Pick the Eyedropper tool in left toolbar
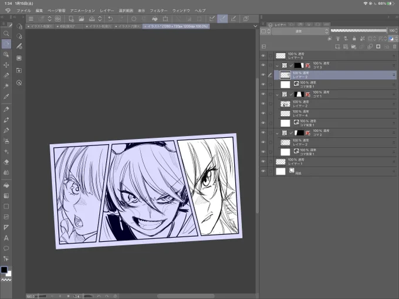 [x=6, y=96]
